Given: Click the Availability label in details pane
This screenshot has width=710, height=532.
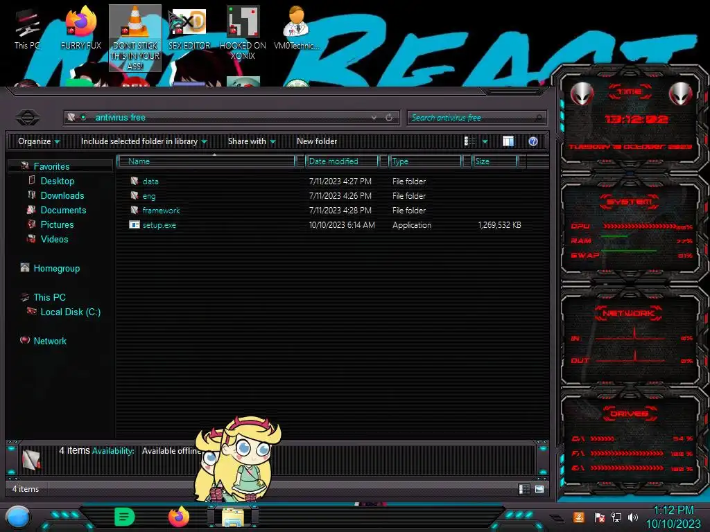Looking at the screenshot, I should 113,451.
